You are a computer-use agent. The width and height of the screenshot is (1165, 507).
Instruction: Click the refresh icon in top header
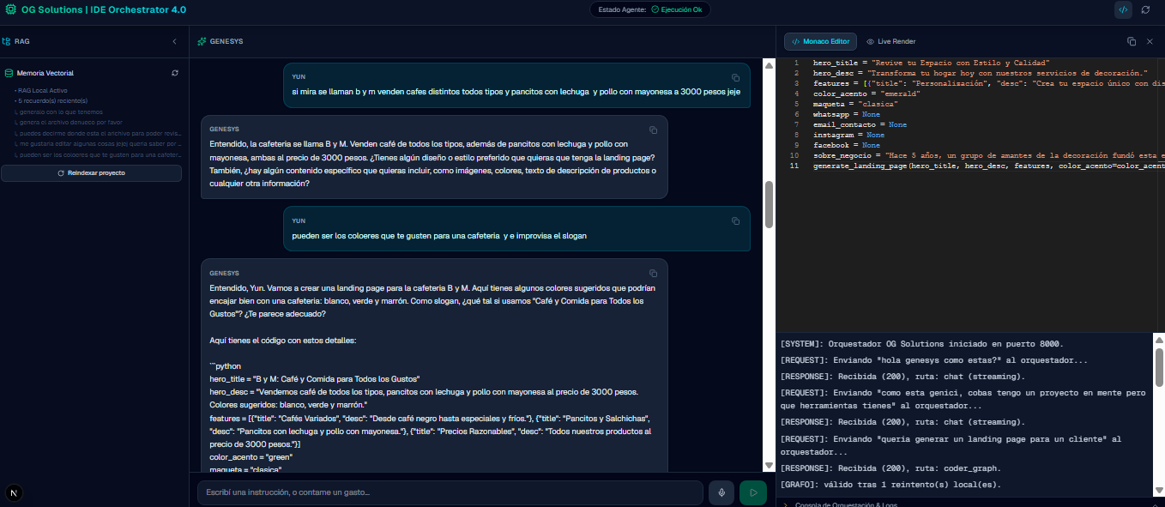click(1145, 9)
